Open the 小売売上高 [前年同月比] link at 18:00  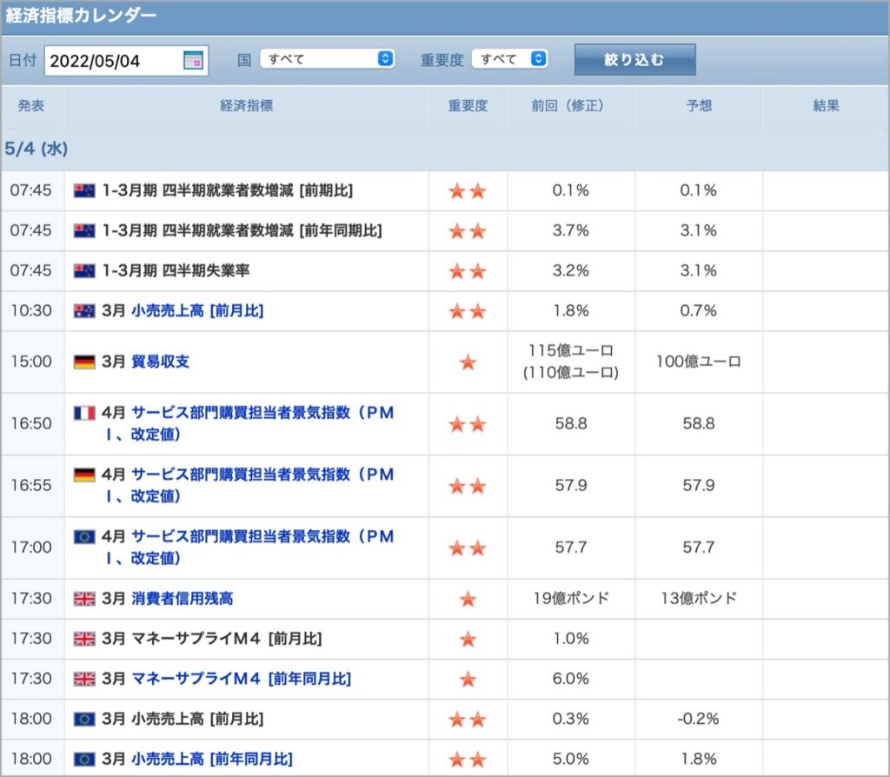[212, 759]
